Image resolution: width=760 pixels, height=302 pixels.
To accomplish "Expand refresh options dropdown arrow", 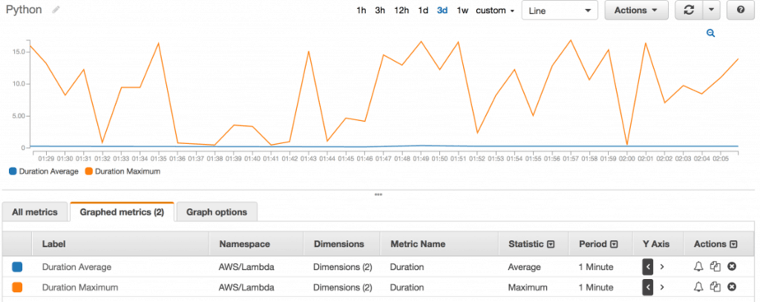I will tap(711, 10).
